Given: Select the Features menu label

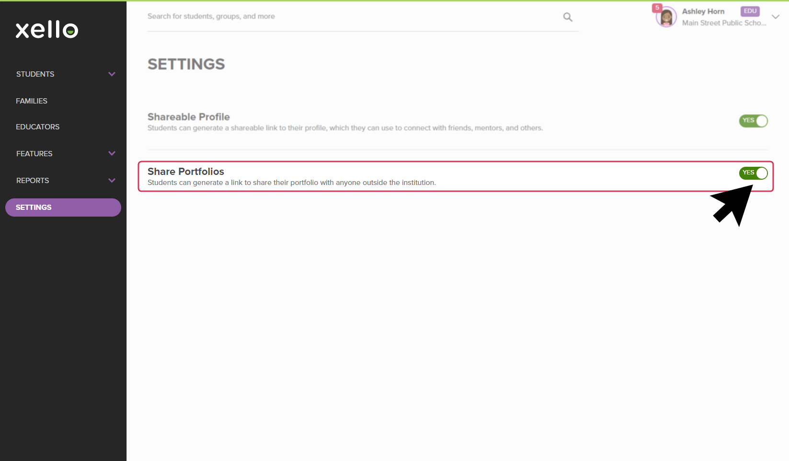Looking at the screenshot, I should point(34,154).
